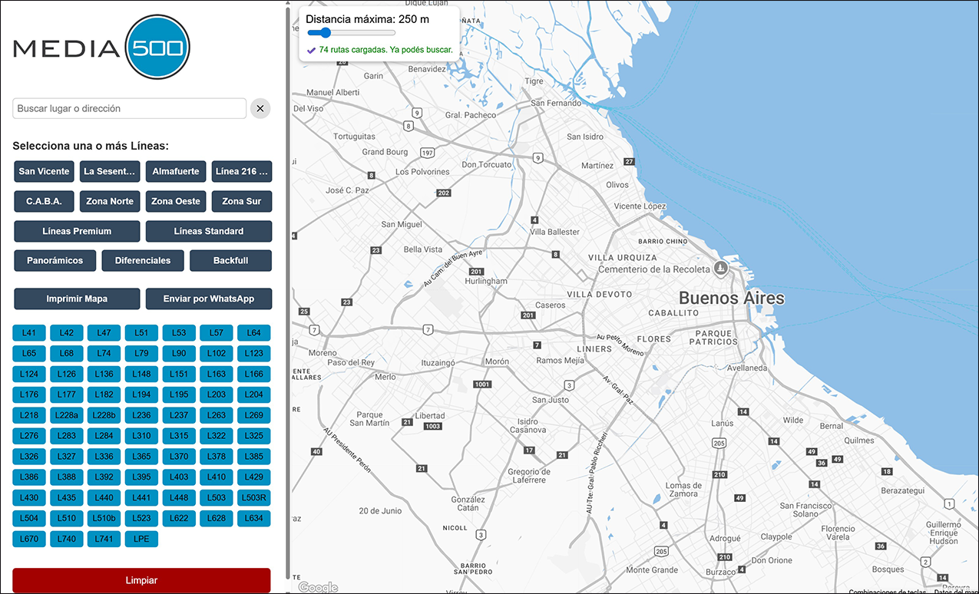Click route 1003 shield near Libertad
979x594 pixels.
(433, 426)
